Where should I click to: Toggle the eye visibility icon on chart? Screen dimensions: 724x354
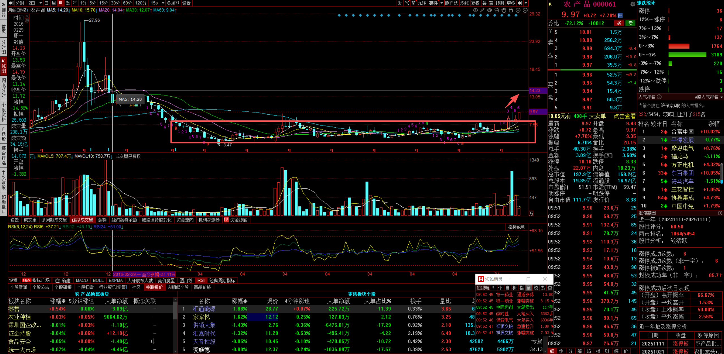tap(490, 10)
